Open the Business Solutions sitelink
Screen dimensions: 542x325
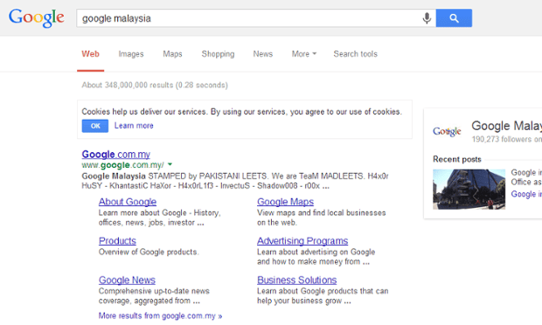297,280
